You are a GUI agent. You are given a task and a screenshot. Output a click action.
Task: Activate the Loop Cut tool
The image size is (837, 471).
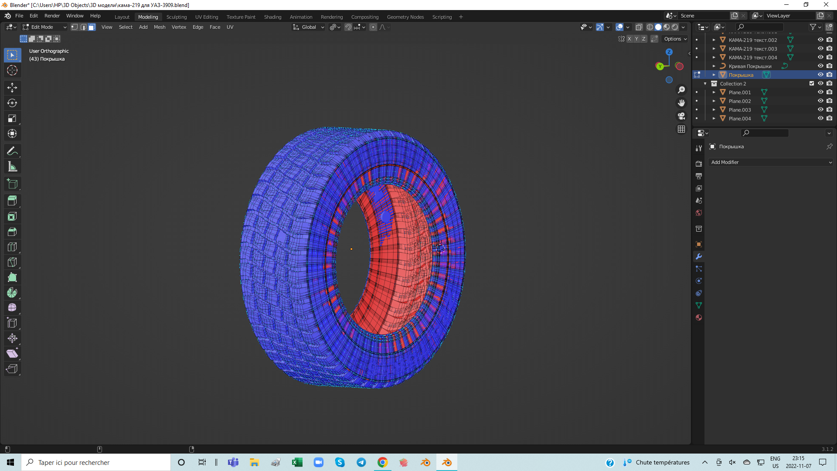pos(12,247)
